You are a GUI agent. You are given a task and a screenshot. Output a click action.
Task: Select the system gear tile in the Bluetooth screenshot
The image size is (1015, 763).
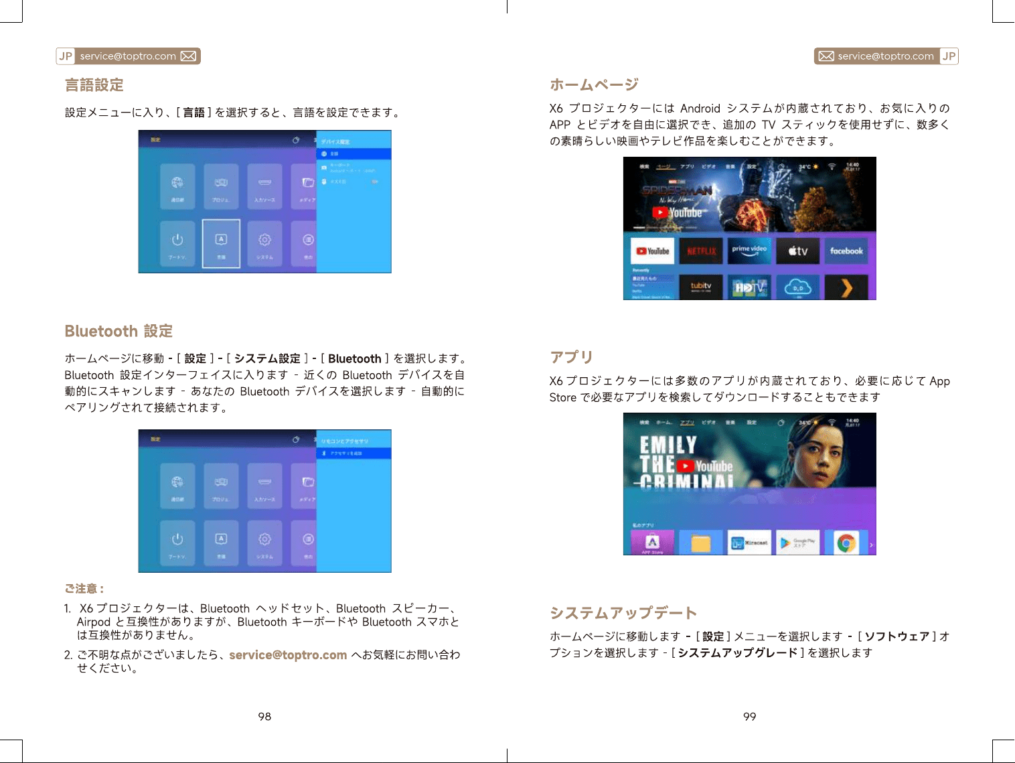click(x=264, y=543)
